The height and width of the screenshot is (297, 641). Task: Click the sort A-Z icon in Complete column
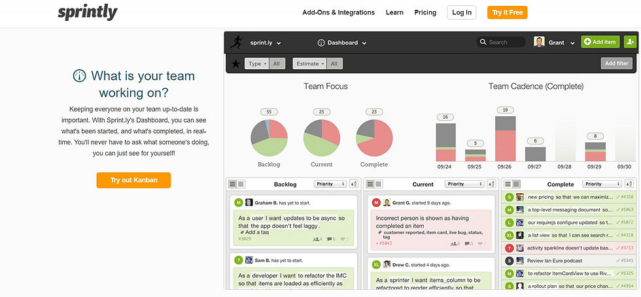[x=629, y=184]
